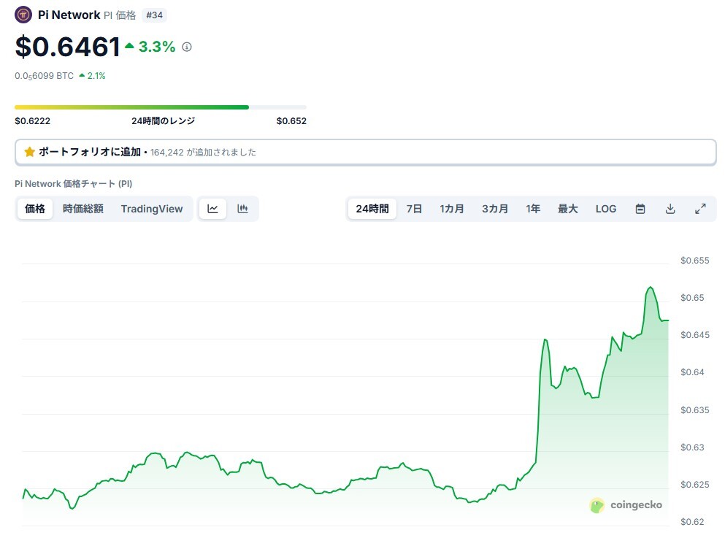
Task: Select the 最大 time range
Action: click(568, 209)
